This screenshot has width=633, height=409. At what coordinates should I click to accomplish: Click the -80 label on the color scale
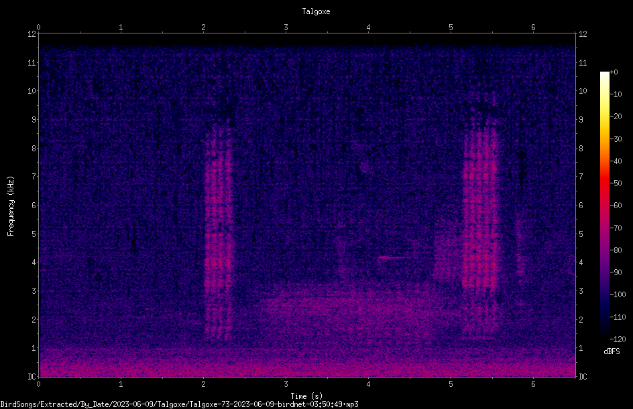(x=616, y=250)
